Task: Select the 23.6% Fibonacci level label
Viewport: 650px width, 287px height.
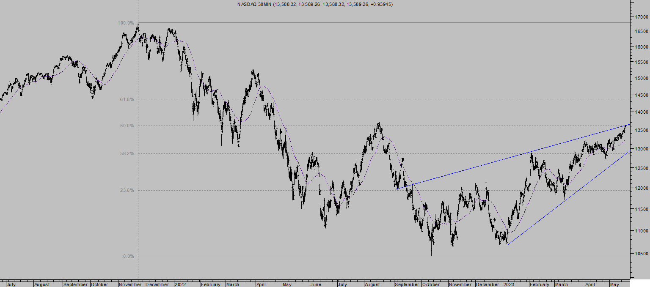Action: [x=128, y=190]
